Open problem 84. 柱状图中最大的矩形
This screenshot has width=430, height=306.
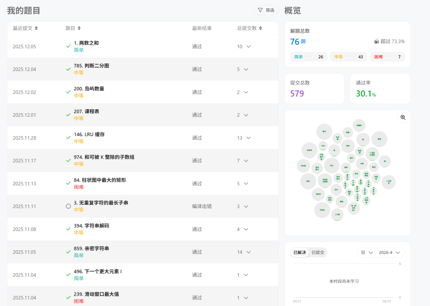(100, 180)
